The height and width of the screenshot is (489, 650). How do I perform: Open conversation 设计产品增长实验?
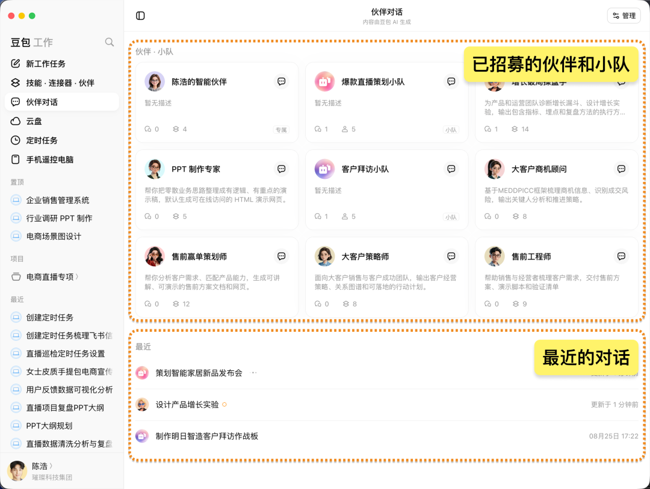point(187,405)
